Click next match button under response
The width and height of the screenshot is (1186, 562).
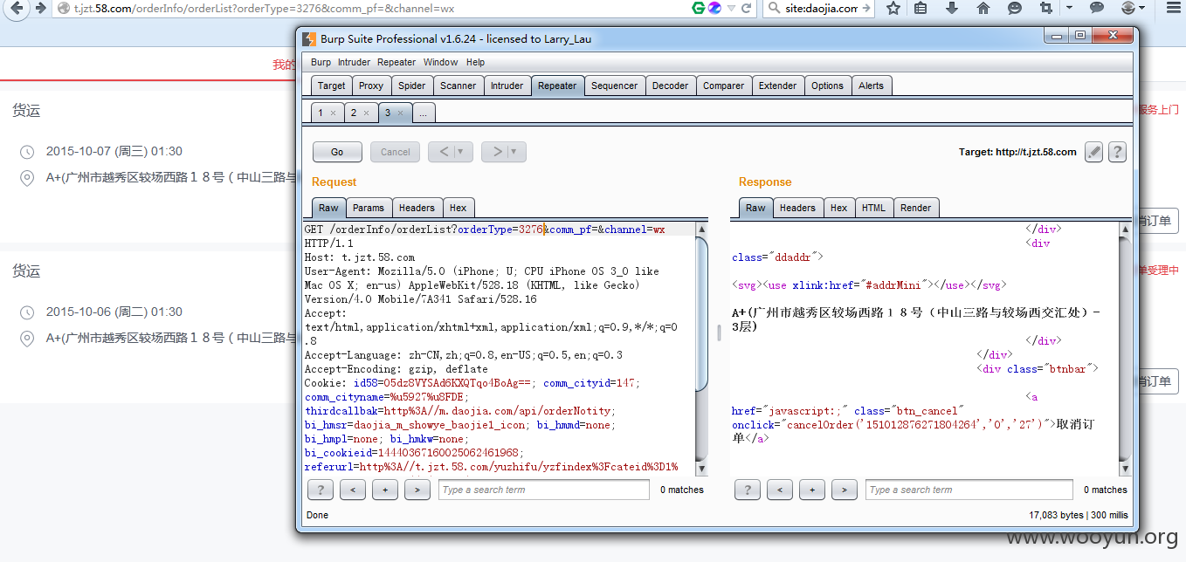(x=844, y=490)
